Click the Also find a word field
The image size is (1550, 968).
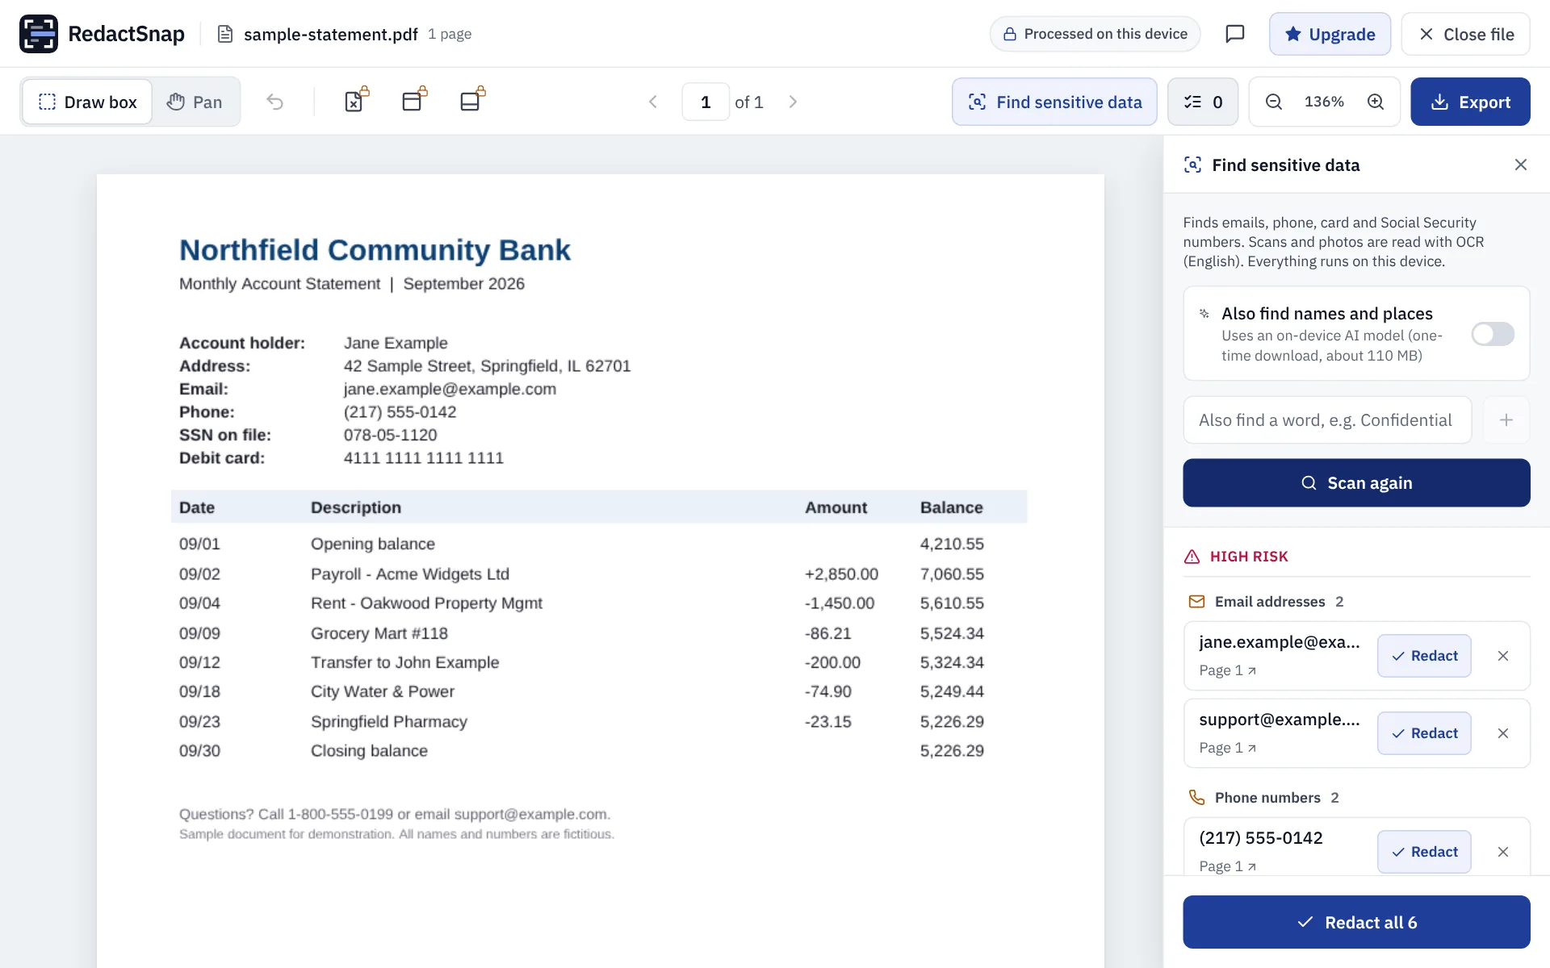coord(1327,420)
